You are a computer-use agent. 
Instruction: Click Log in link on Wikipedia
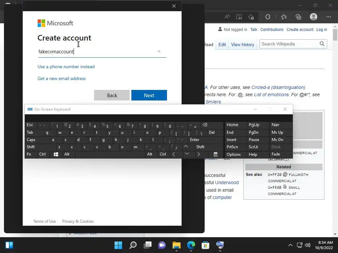point(321,29)
